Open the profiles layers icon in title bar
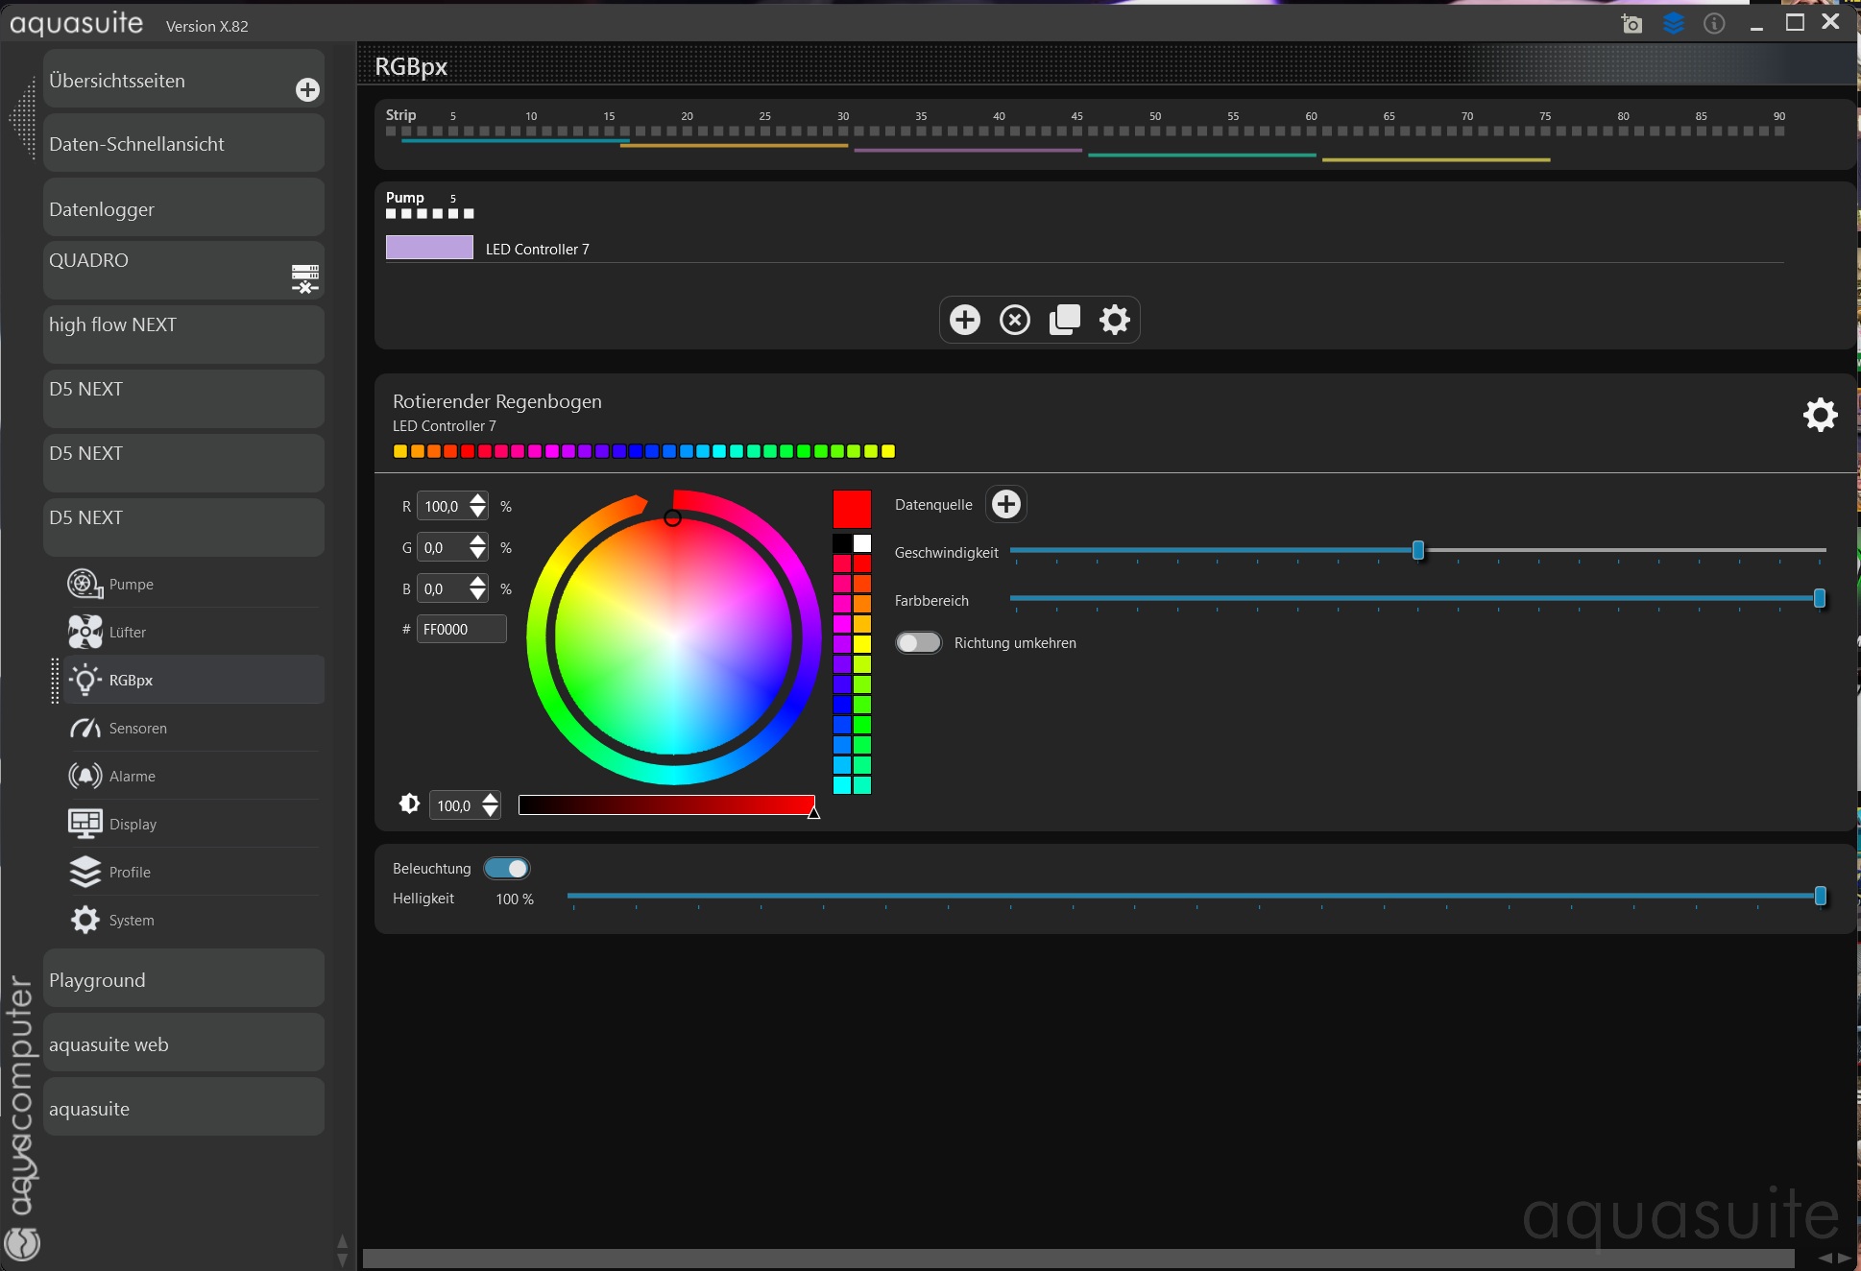Image resolution: width=1861 pixels, height=1271 pixels. coord(1674,24)
